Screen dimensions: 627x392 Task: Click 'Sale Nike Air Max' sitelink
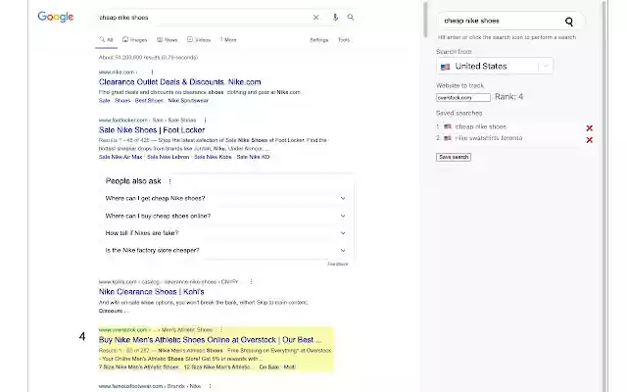pos(121,157)
